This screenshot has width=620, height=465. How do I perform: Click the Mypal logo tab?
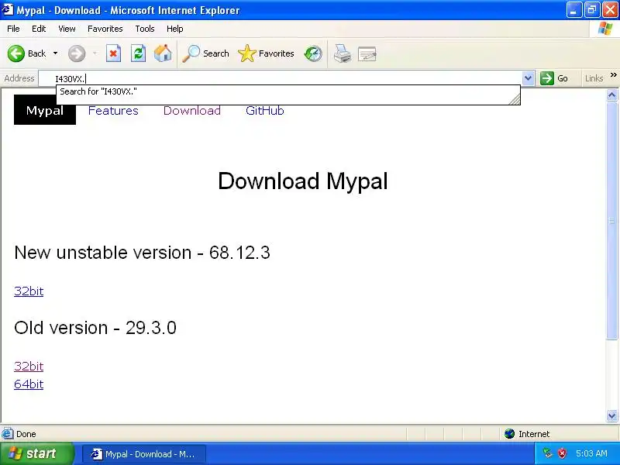[x=45, y=110]
